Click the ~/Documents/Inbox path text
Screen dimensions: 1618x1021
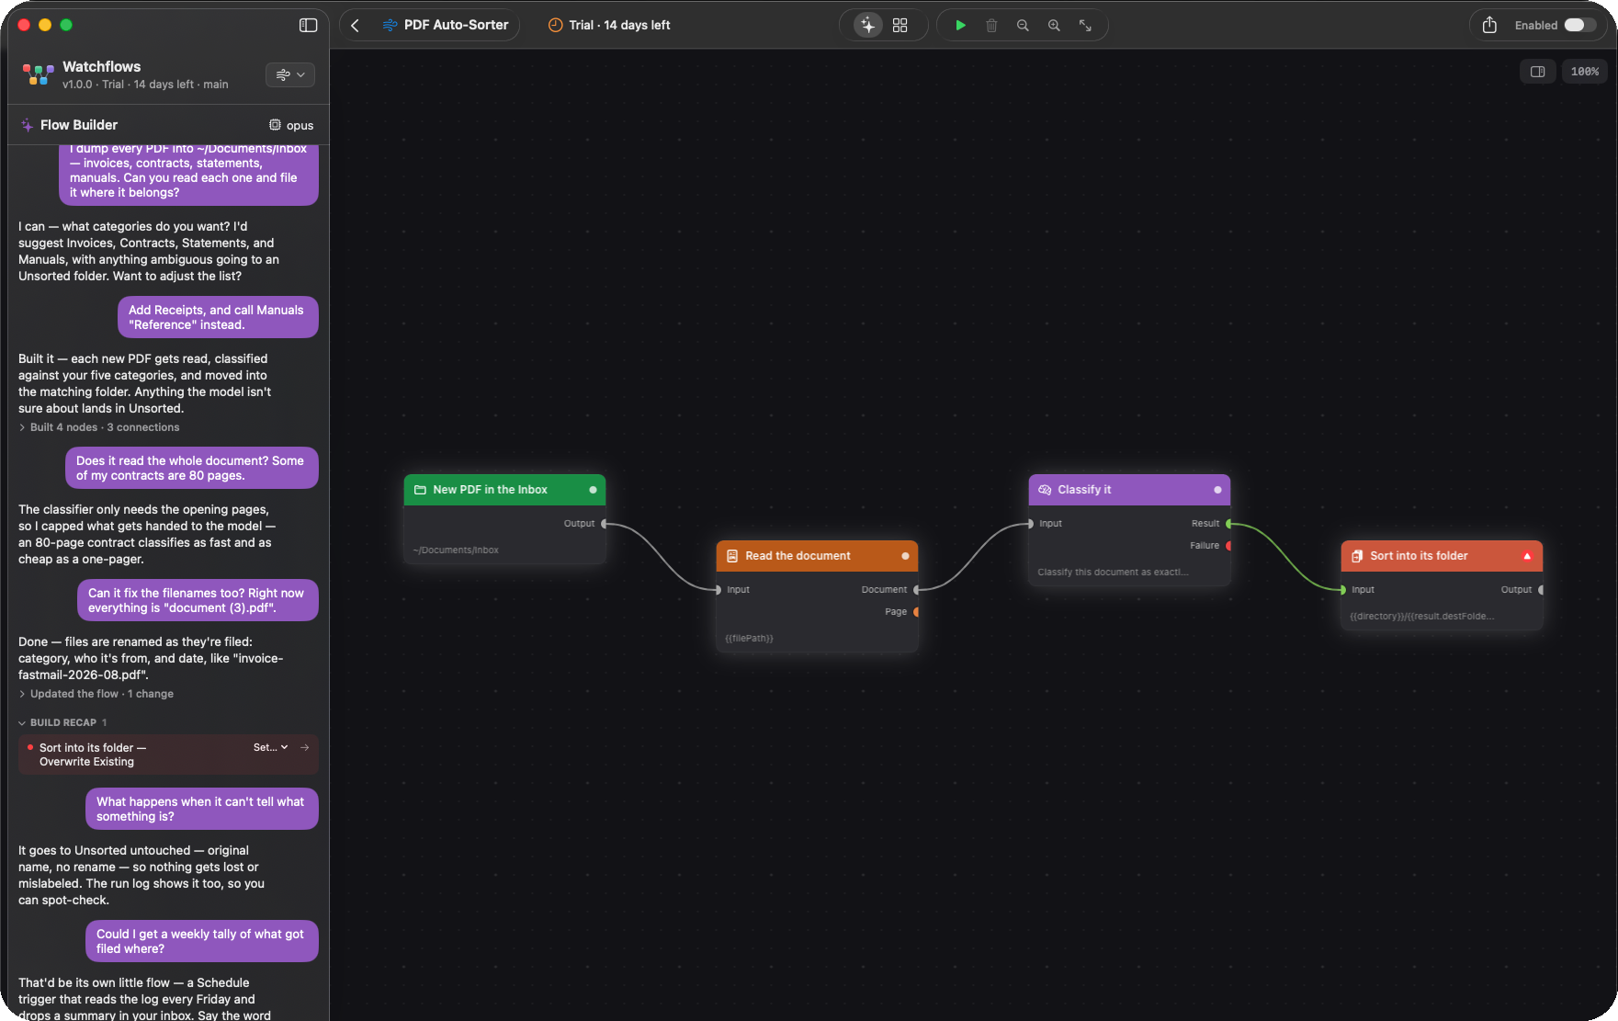click(456, 550)
